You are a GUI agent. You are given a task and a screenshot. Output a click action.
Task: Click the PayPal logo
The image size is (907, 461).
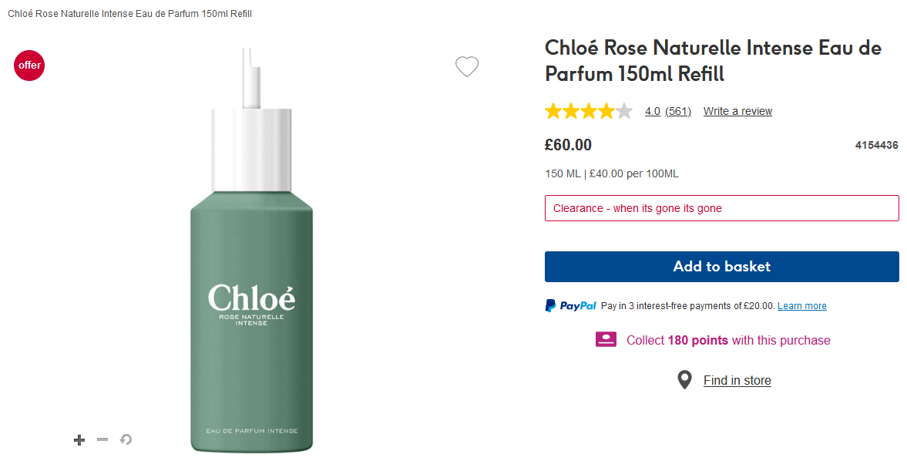click(x=571, y=306)
